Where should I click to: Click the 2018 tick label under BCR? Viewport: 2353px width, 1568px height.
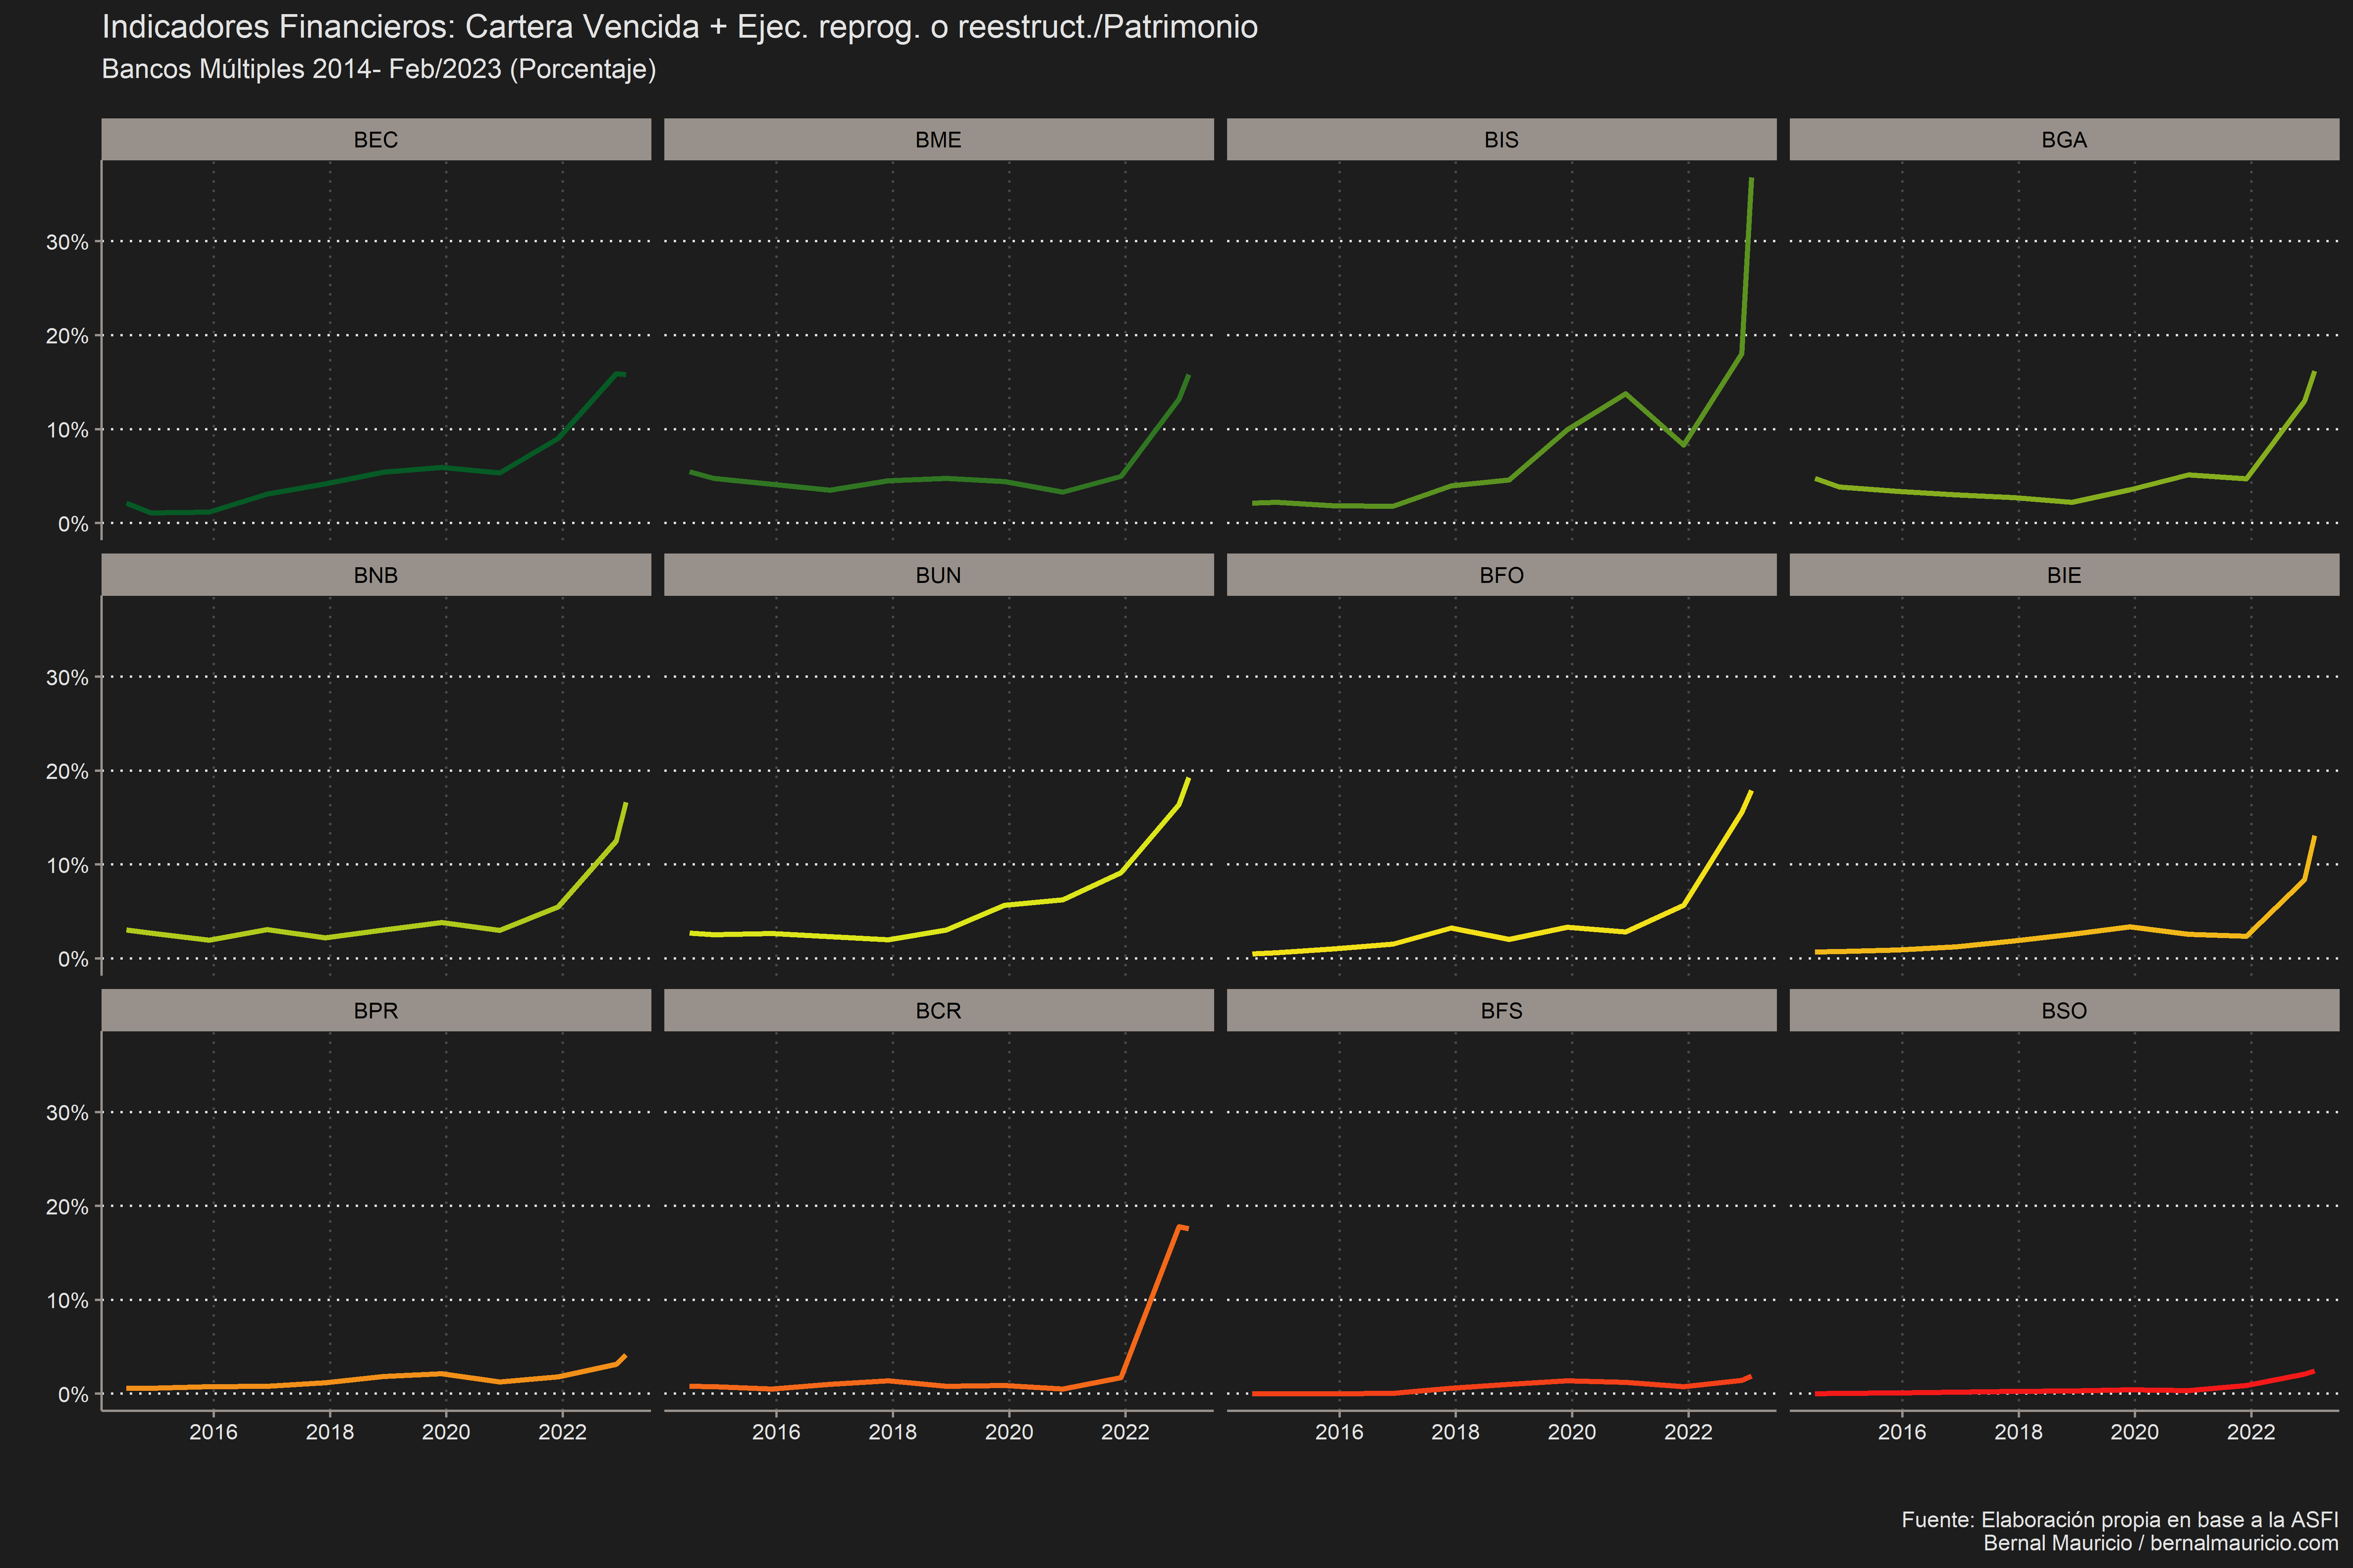893,1432
